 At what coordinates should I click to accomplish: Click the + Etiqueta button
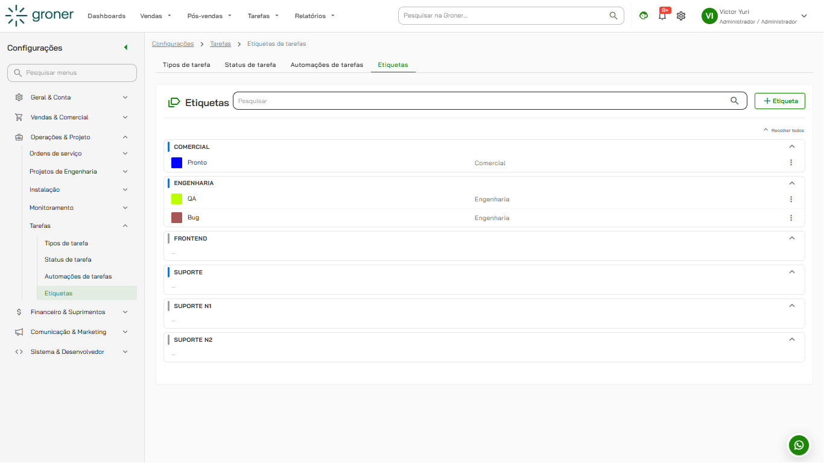(779, 101)
